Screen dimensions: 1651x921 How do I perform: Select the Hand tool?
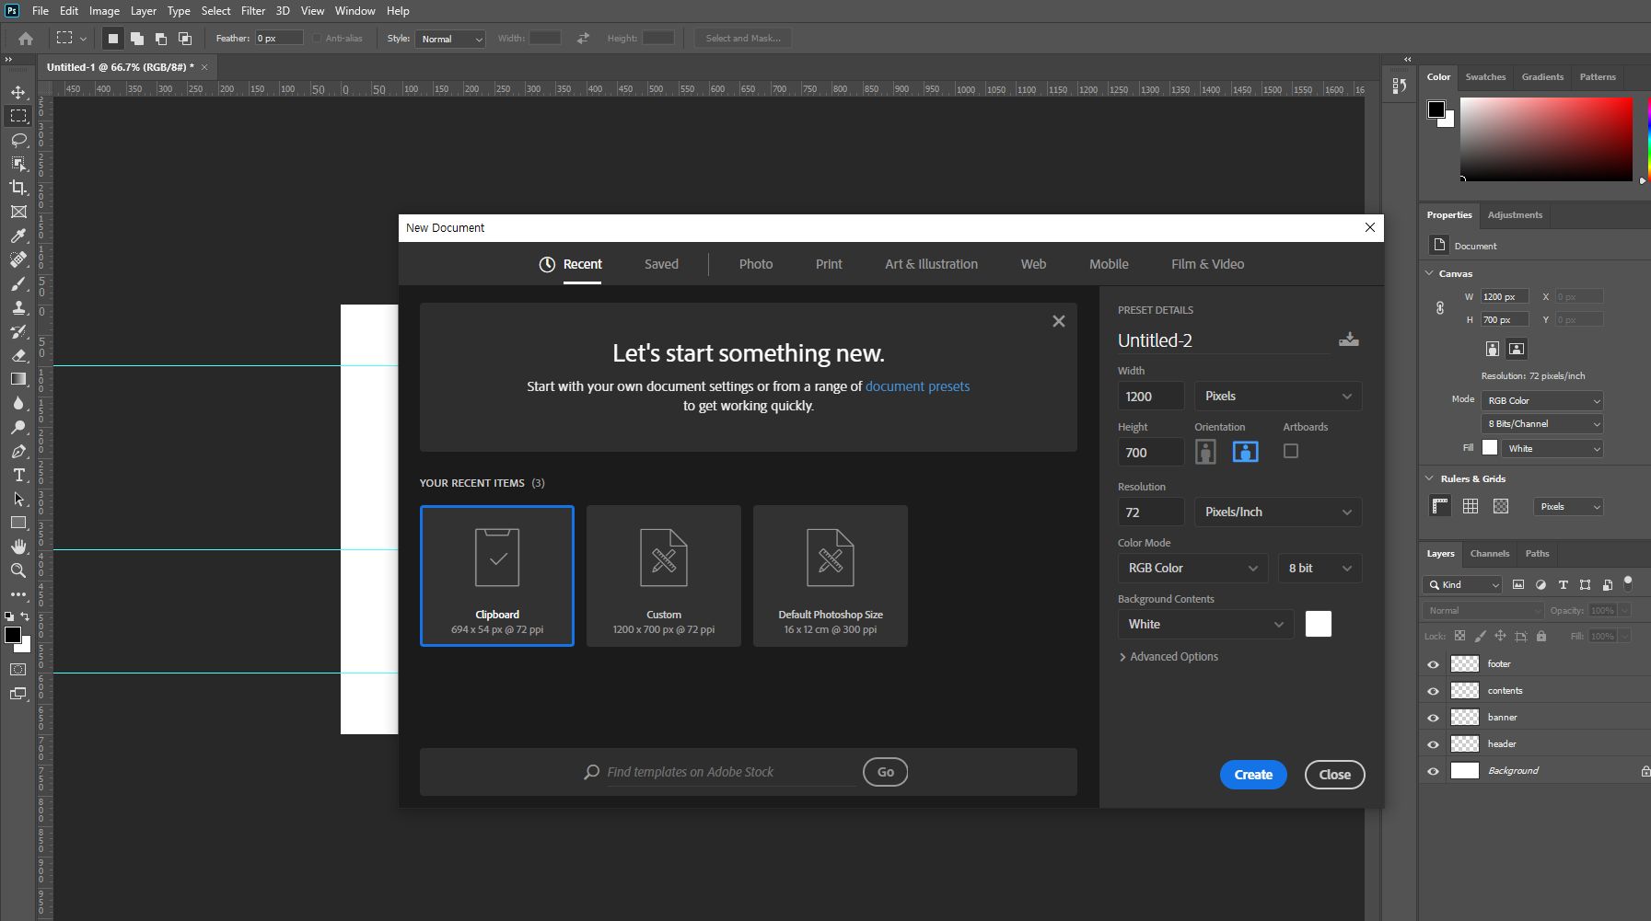[18, 547]
